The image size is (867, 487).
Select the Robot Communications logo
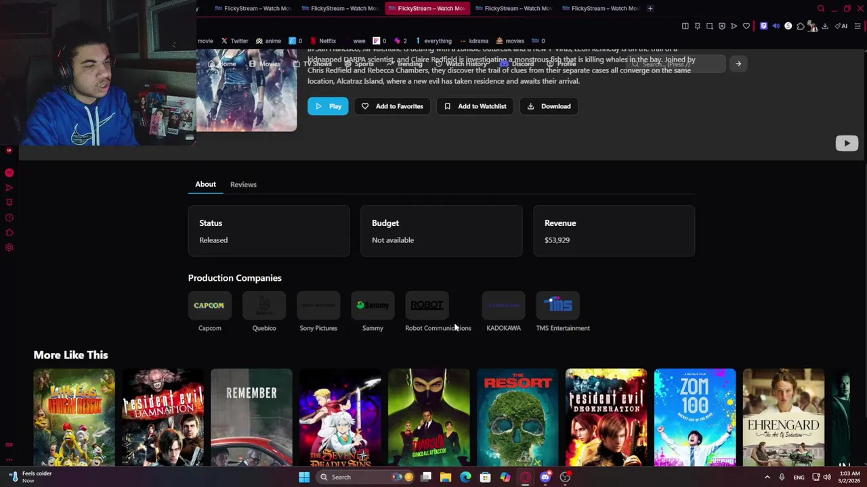427,306
